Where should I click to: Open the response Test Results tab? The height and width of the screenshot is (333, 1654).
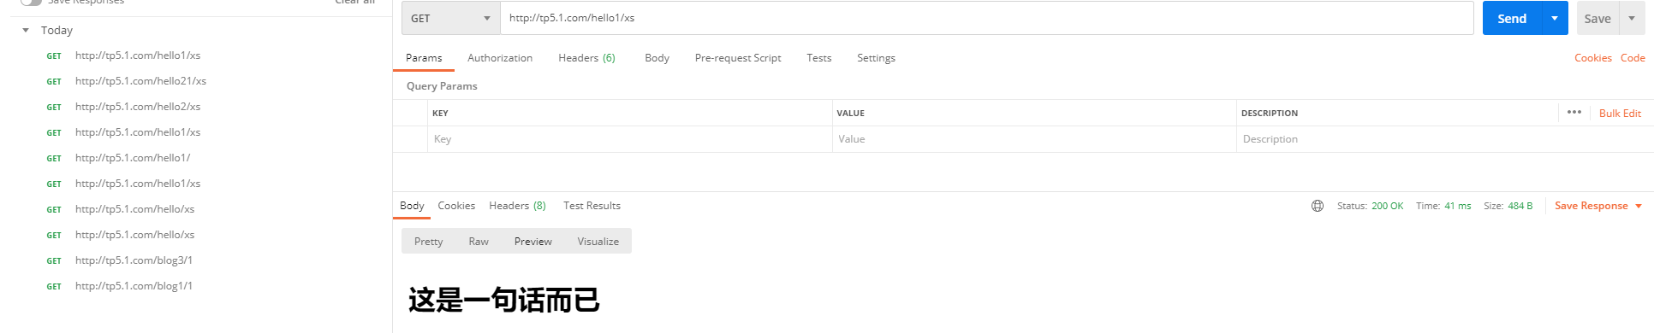pyautogui.click(x=592, y=206)
